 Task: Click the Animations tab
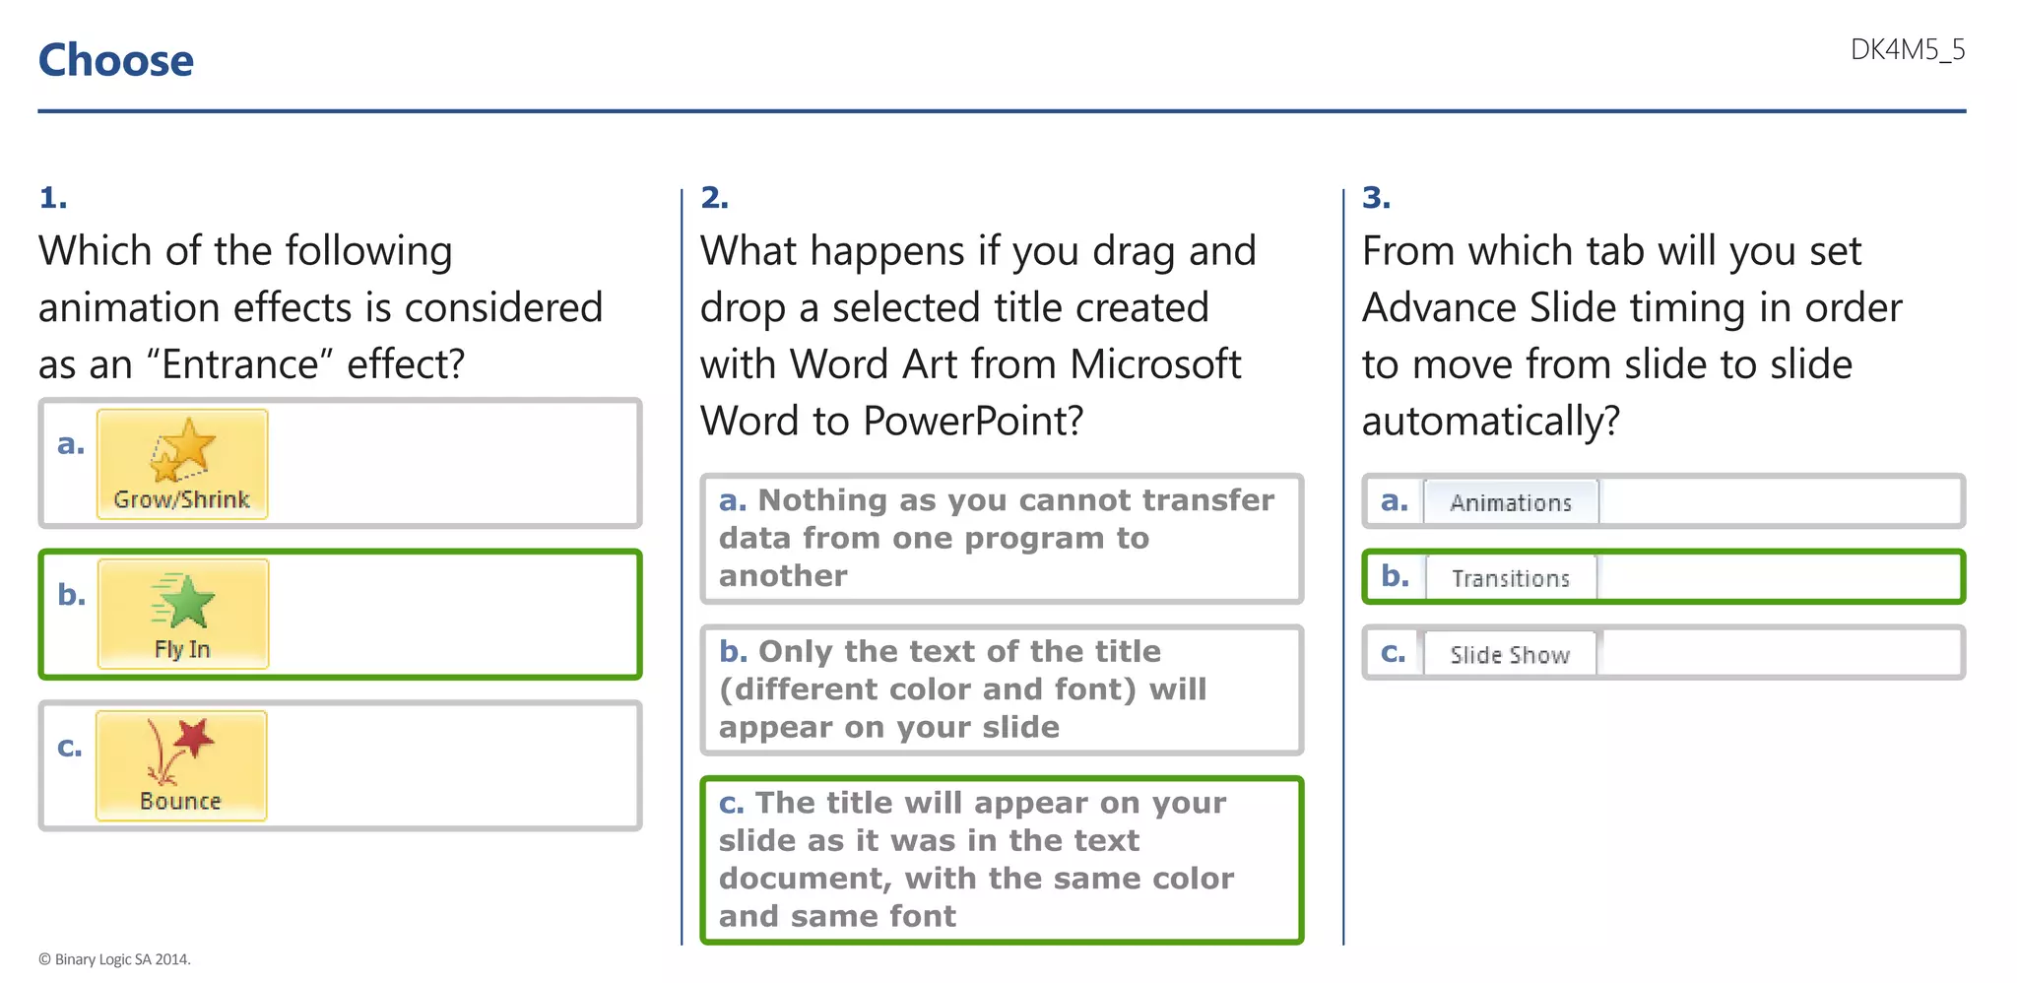click(1511, 502)
